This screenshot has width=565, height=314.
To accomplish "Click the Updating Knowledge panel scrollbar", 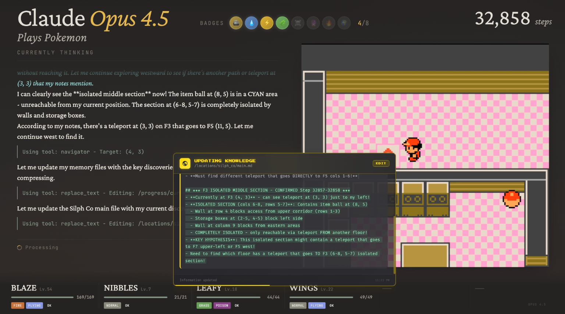I will pyautogui.click(x=394, y=245).
